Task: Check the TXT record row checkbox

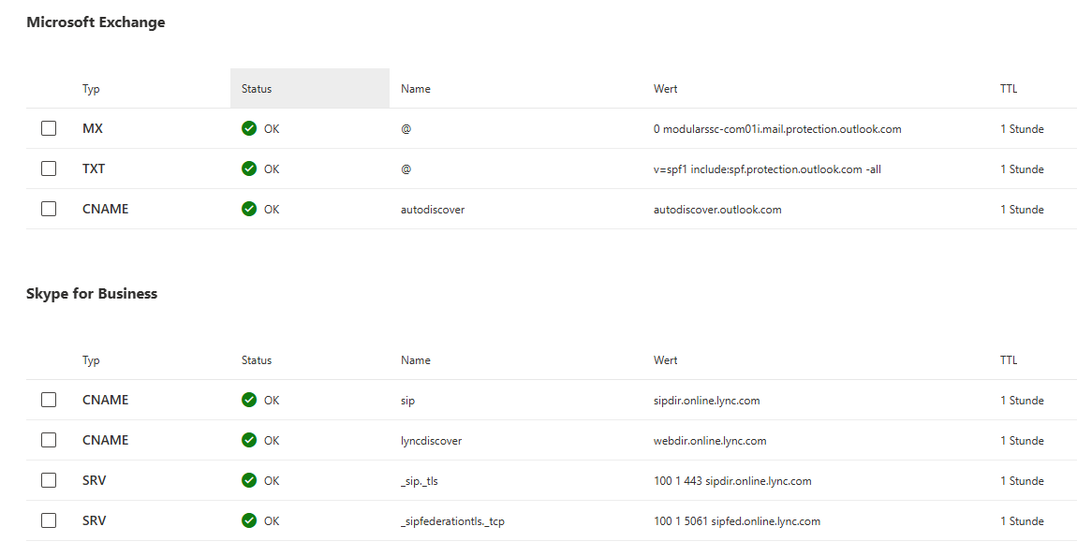Action: point(48,168)
